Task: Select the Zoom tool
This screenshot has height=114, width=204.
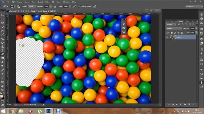Action: point(2,90)
